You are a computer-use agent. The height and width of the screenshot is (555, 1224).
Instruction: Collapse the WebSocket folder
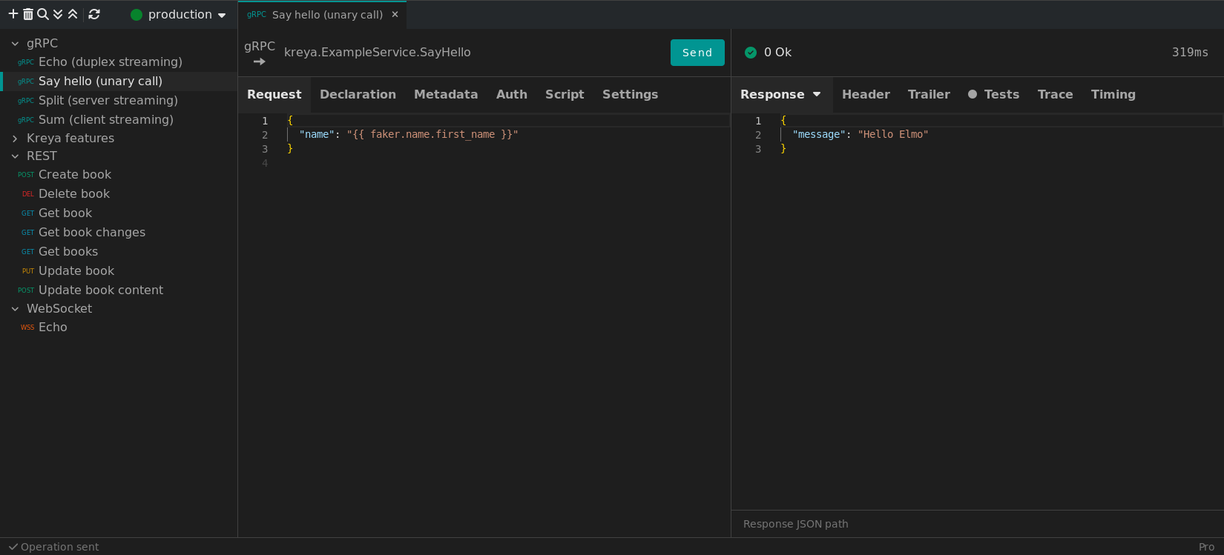15,309
